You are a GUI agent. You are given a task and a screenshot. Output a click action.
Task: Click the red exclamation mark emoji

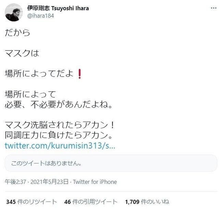coord(79,74)
